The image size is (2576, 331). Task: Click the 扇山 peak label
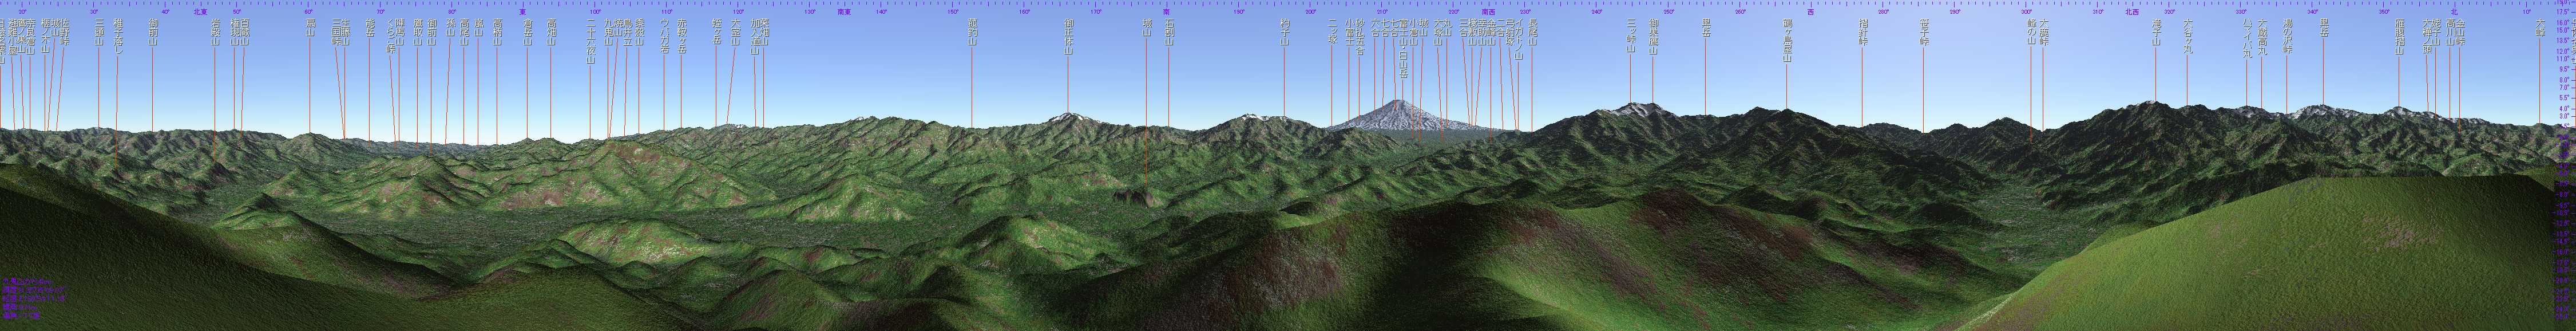310,27
